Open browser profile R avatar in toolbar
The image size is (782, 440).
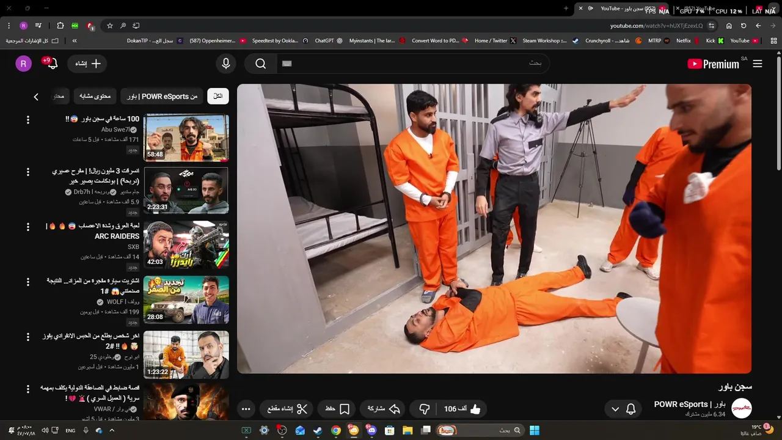pos(23,26)
